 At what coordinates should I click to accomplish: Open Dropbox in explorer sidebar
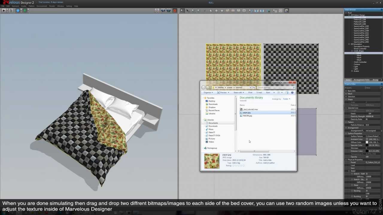coord(212,107)
